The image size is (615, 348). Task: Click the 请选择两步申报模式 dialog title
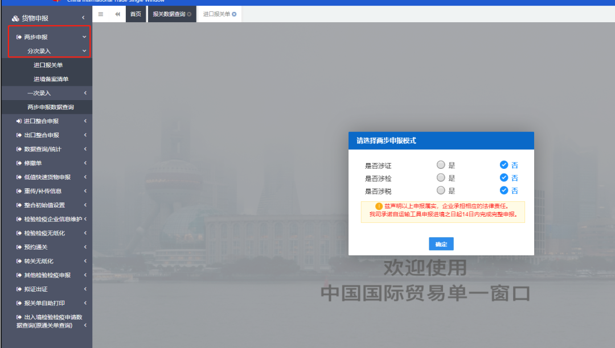coord(386,140)
